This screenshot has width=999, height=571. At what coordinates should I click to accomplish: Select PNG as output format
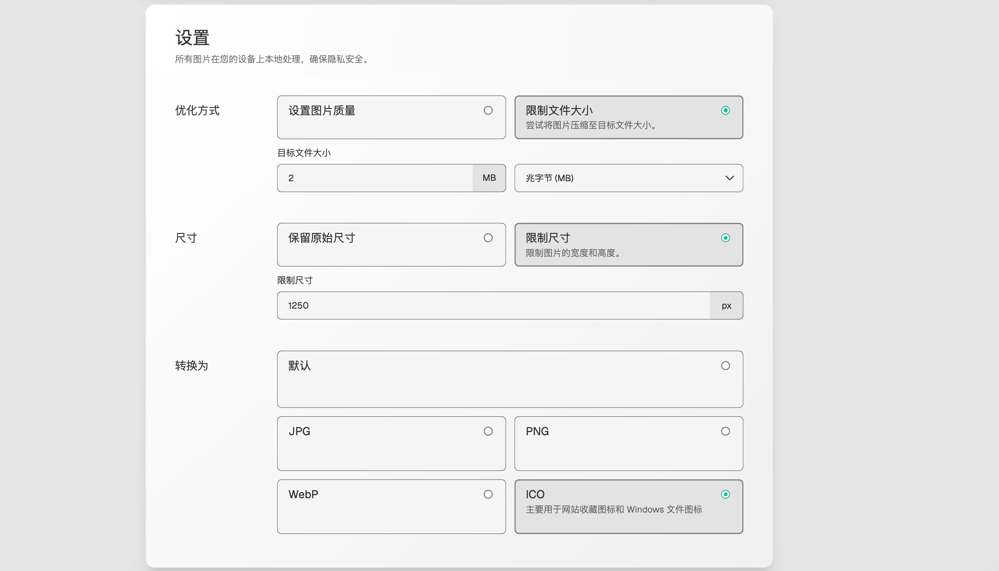tap(725, 431)
